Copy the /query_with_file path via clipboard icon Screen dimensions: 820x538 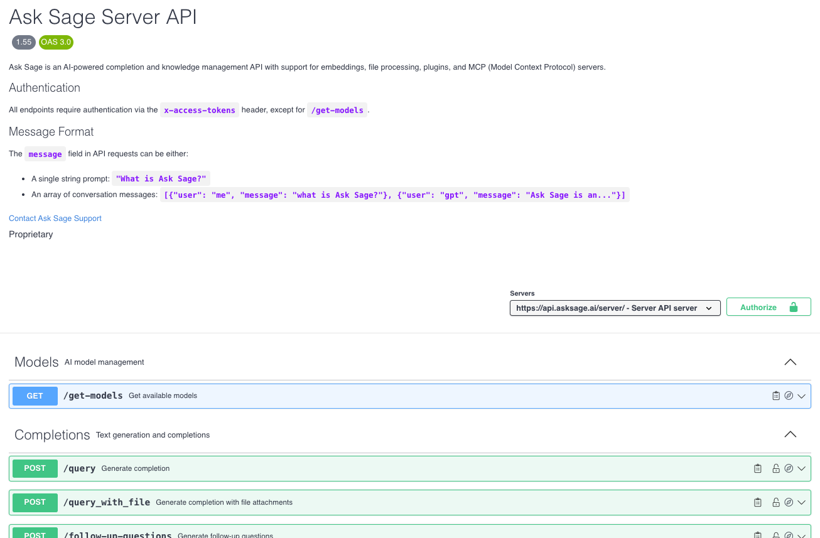coord(758,502)
